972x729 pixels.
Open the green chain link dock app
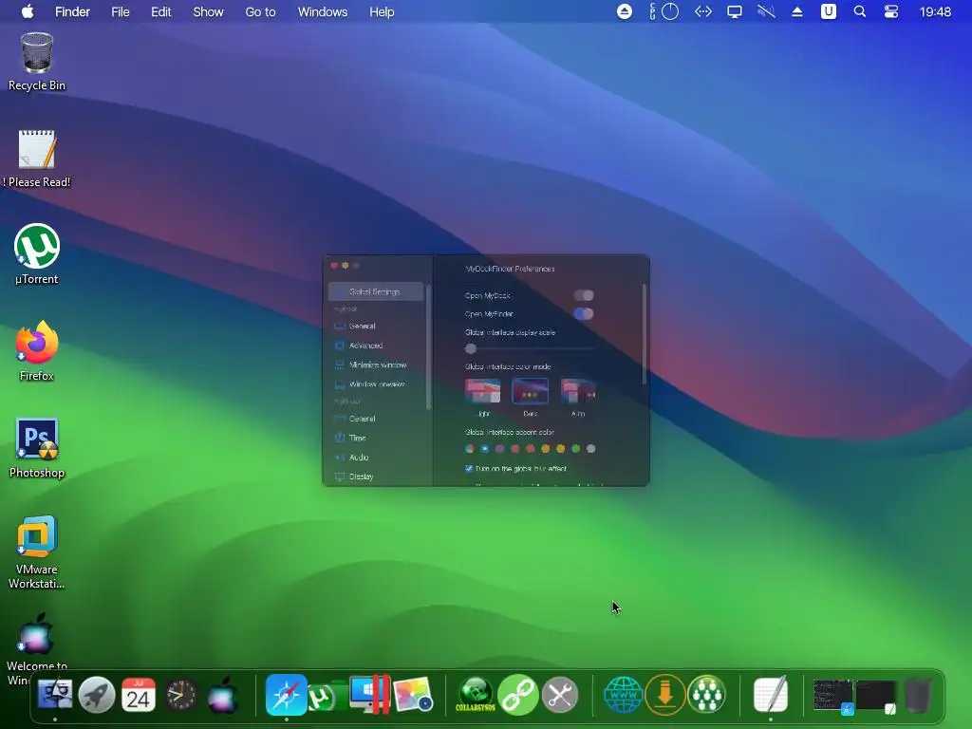point(517,694)
